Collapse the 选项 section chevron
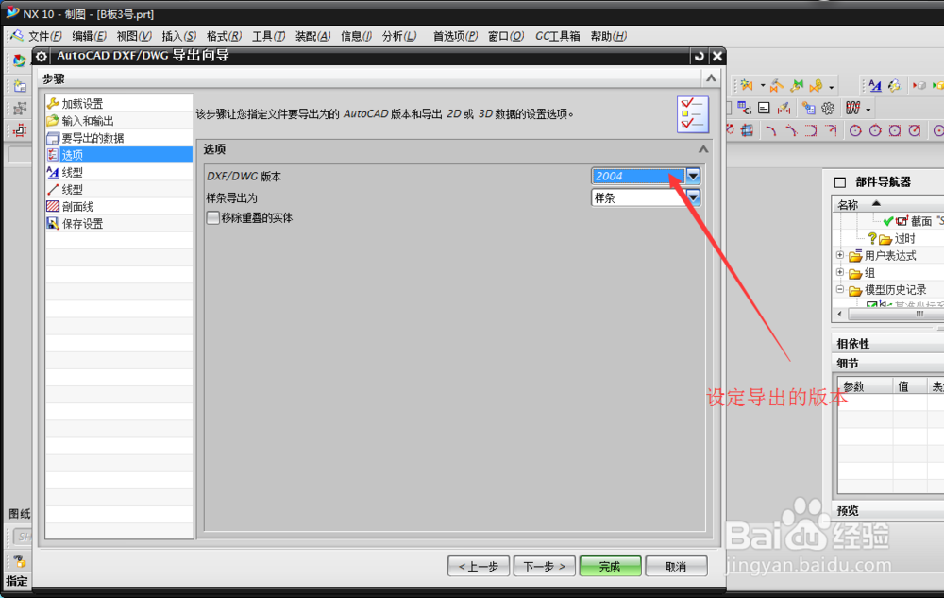Image resolution: width=944 pixels, height=598 pixels. point(702,148)
